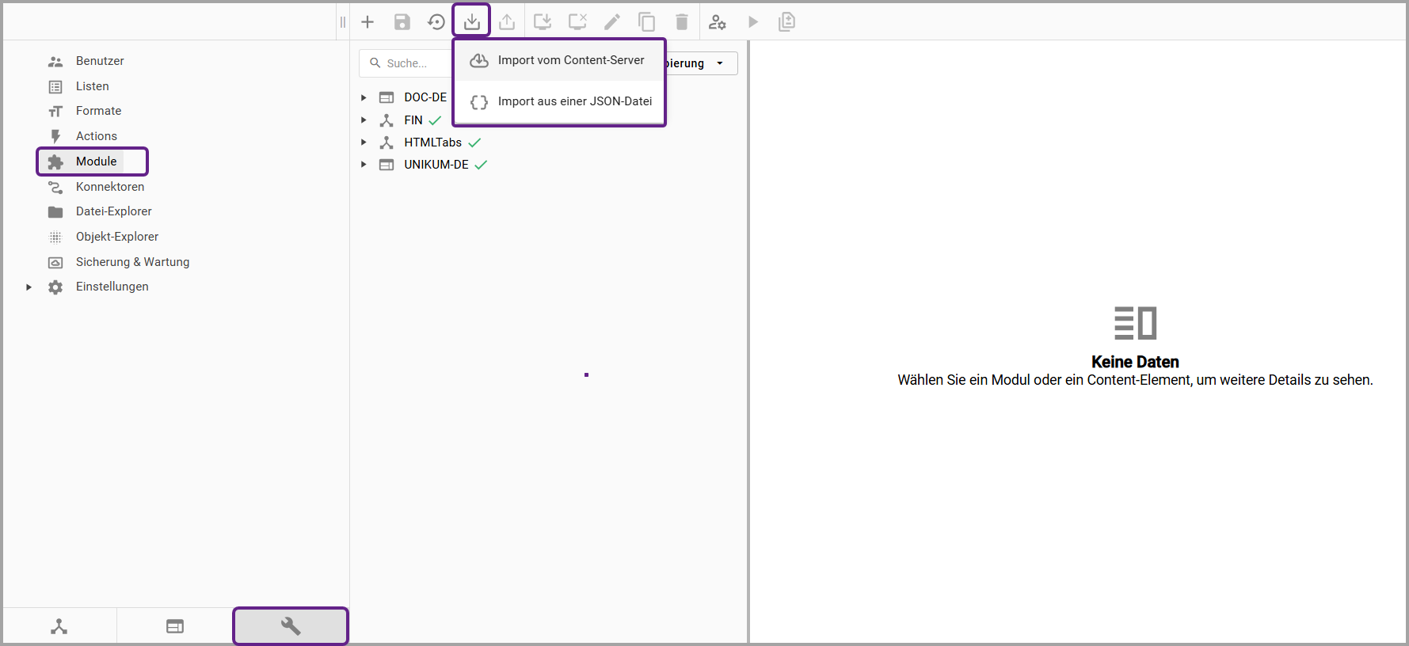Click the trash delete icon
1409x646 pixels.
point(682,22)
